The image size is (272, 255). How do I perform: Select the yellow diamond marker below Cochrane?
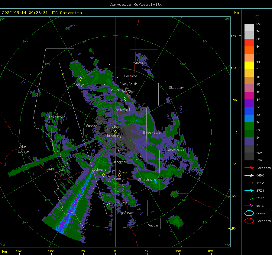[103, 175]
